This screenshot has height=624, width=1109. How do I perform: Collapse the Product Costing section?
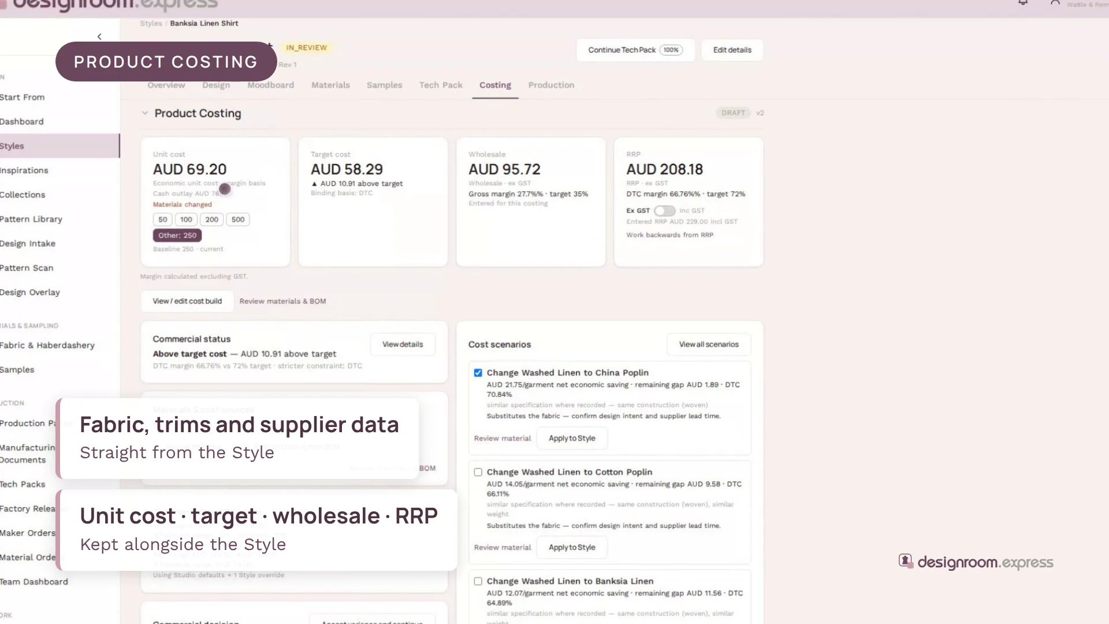(x=145, y=113)
